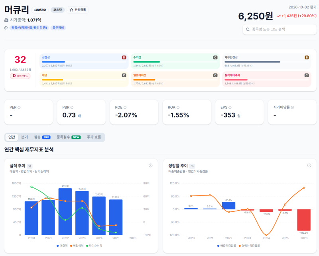Toggle 영업이익 legend series
The image size is (319, 256).
pos(77,246)
